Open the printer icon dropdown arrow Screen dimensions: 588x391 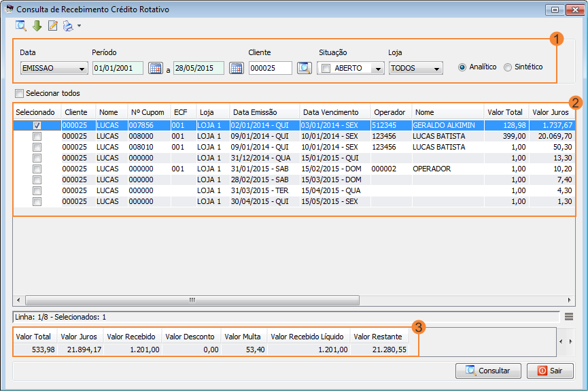click(79, 26)
